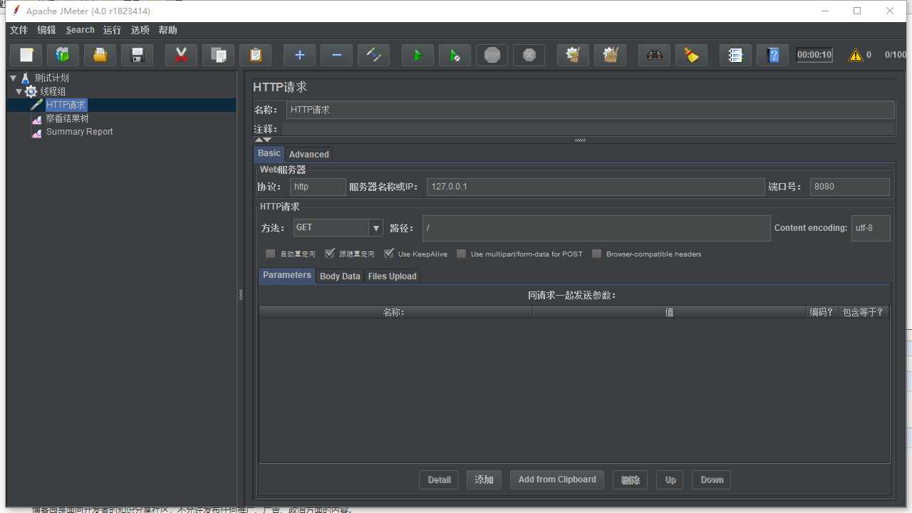Click the Stop test icon

coord(492,55)
